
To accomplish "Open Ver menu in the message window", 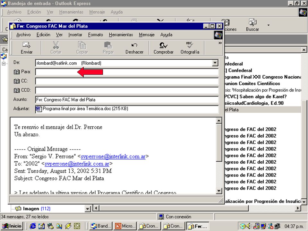I will pyautogui.click(x=59, y=35).
